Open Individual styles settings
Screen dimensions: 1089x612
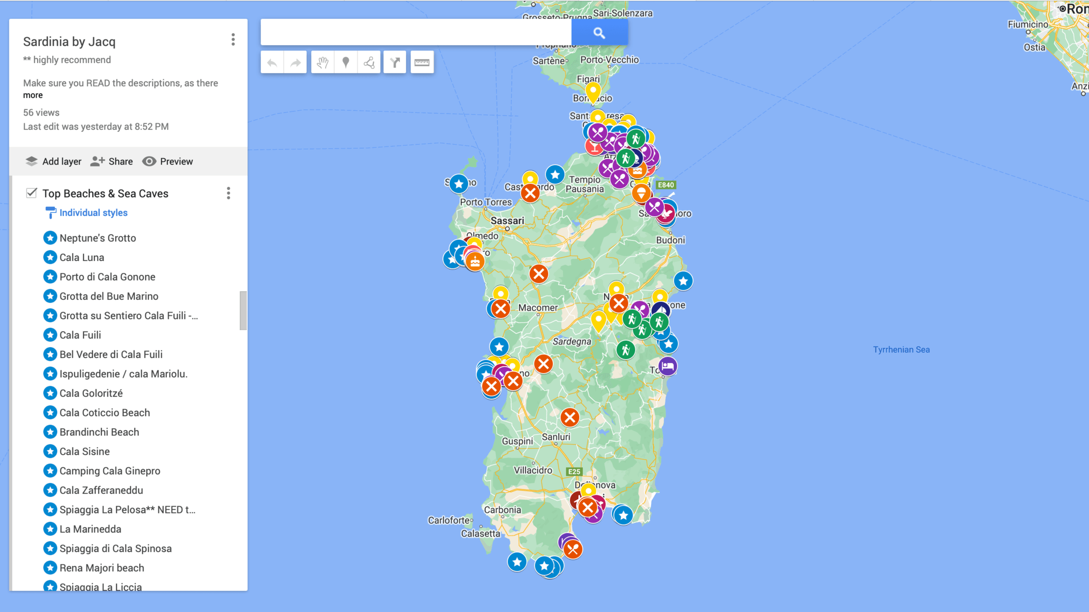(94, 212)
